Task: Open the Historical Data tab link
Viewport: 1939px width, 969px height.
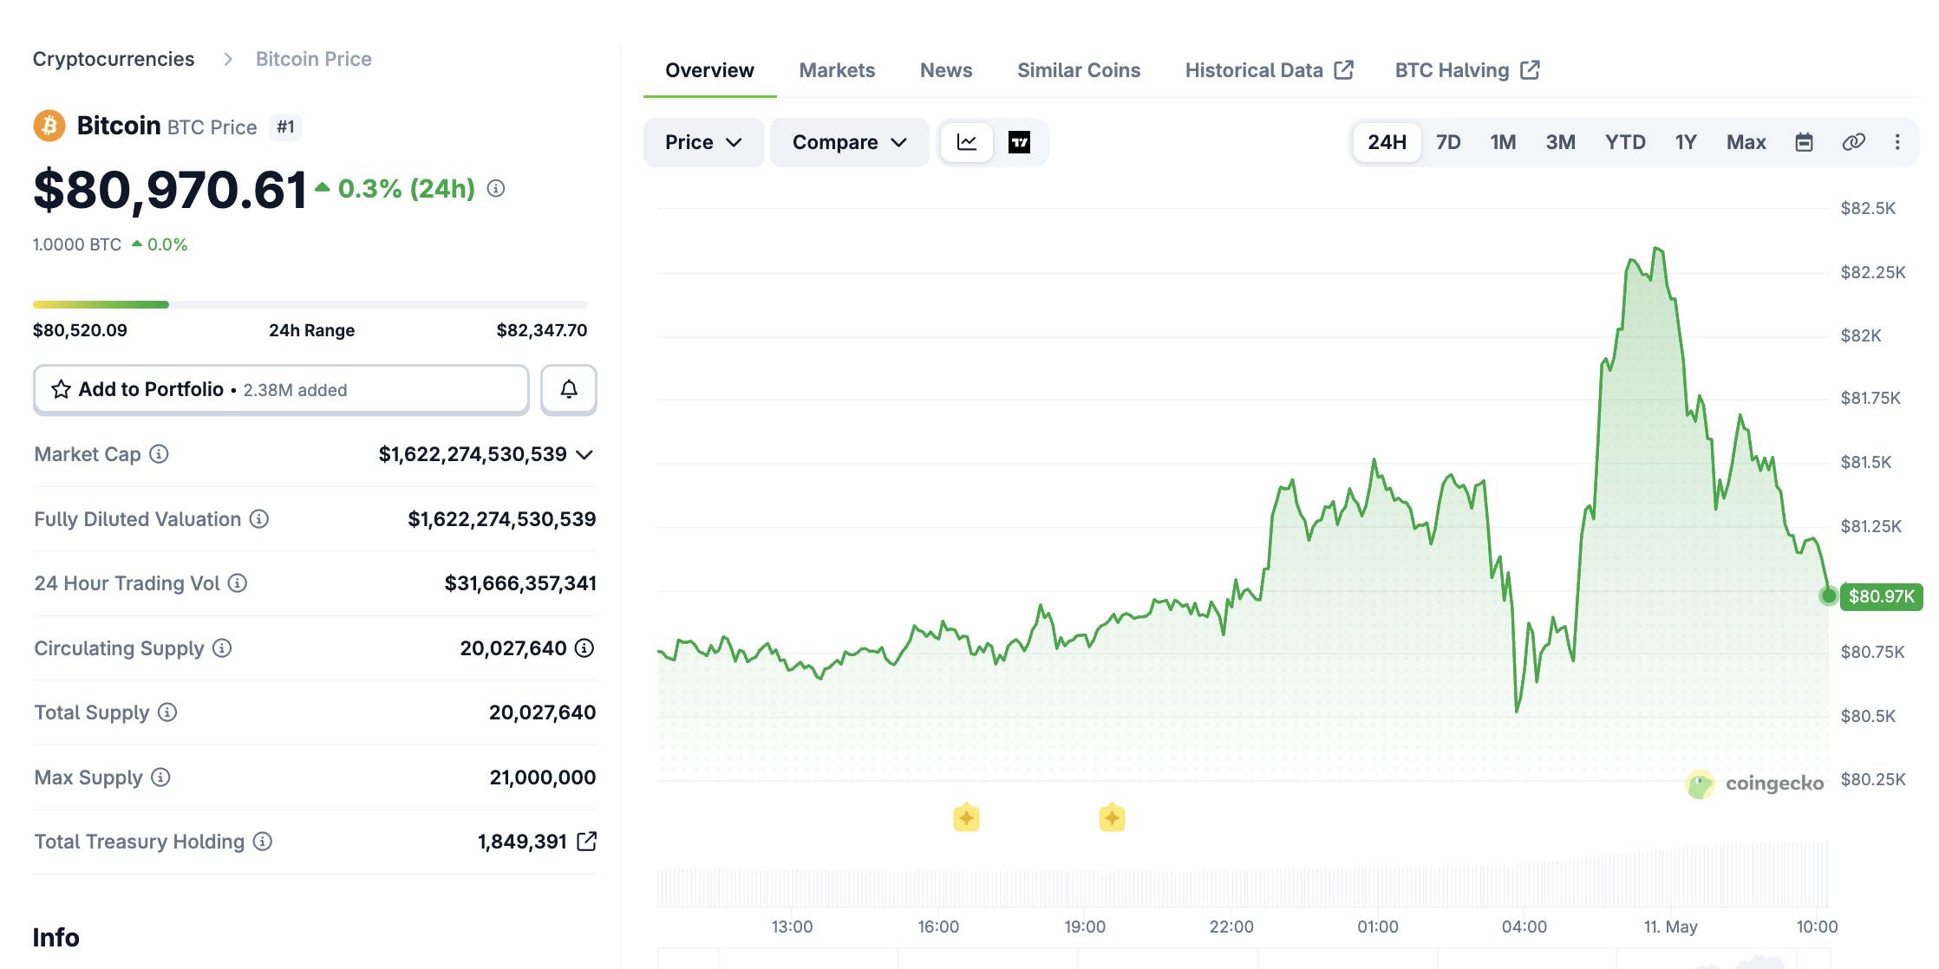Action: (1269, 70)
